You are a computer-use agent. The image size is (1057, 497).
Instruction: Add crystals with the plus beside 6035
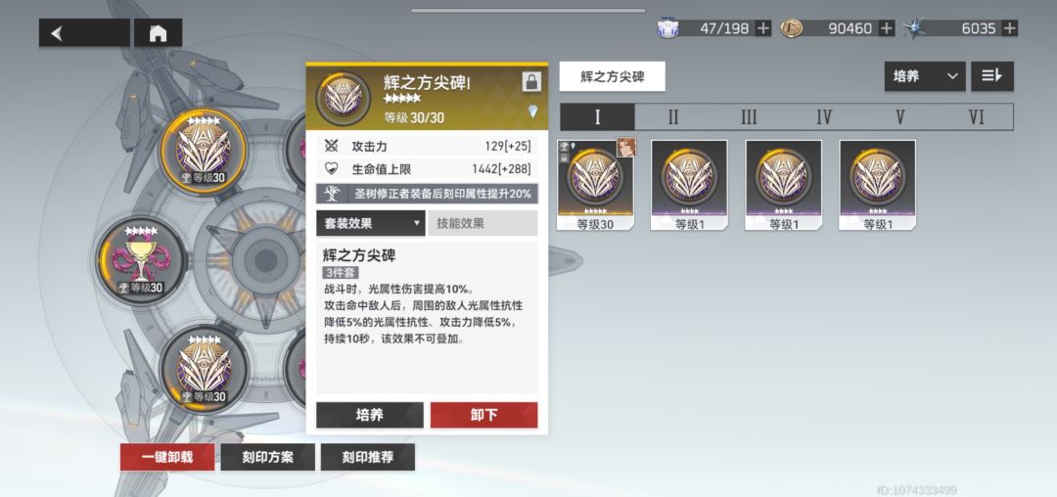[x=1009, y=28]
